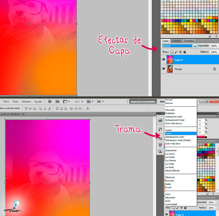Screen dimensions: 219x216
Task: Open the Opacidad slider arrow in lower layers panel
Action: (217, 202)
